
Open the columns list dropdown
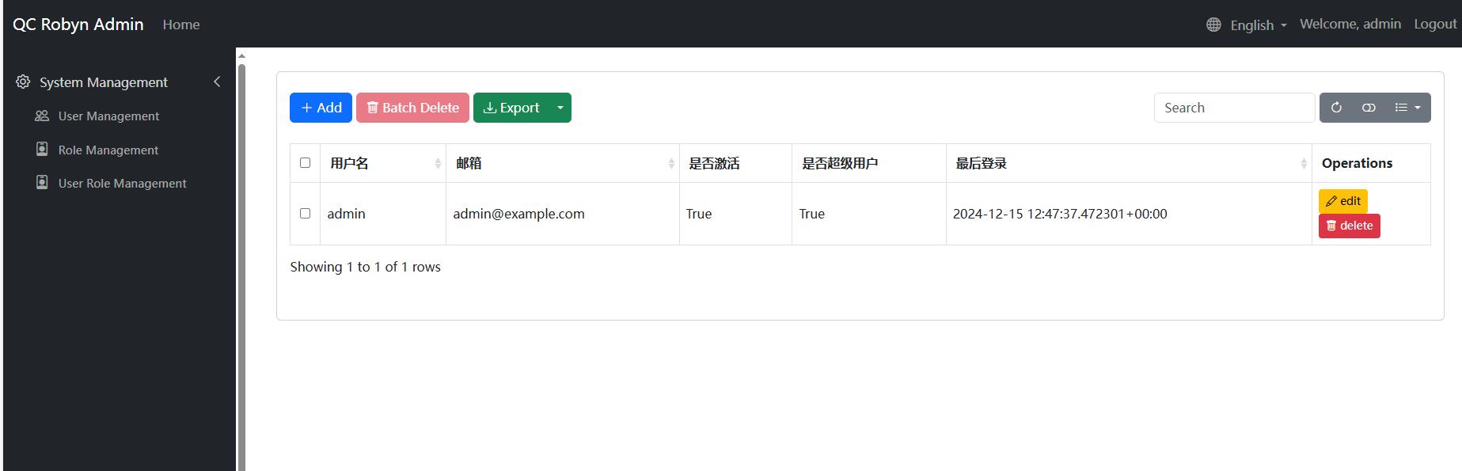[1407, 108]
